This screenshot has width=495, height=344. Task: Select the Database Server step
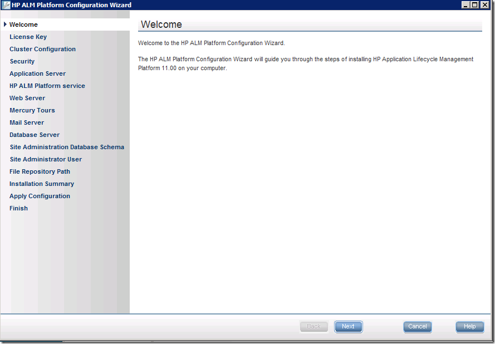[x=35, y=135]
